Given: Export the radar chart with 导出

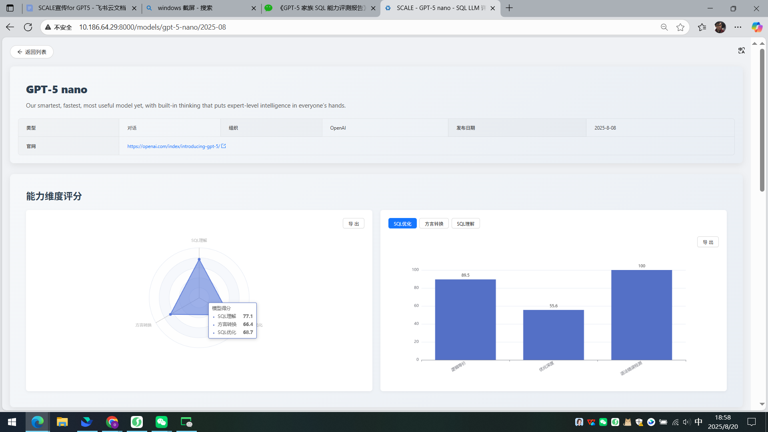Looking at the screenshot, I should [354, 224].
